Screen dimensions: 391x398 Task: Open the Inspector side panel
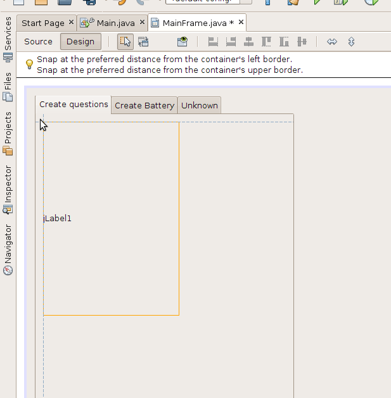click(8, 190)
